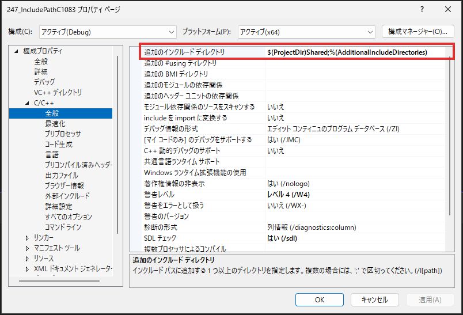The width and height of the screenshot is (463, 315).
Task: Select the 追加の BMI ディレクトリ row
Action: click(293, 74)
